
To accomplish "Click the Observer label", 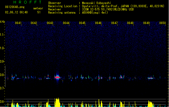I will coord(55,3).
